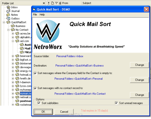This screenshot has height=119, width=151.
Task: Click the l-daemon folder icon
Action: pyautogui.click(x=17, y=82)
